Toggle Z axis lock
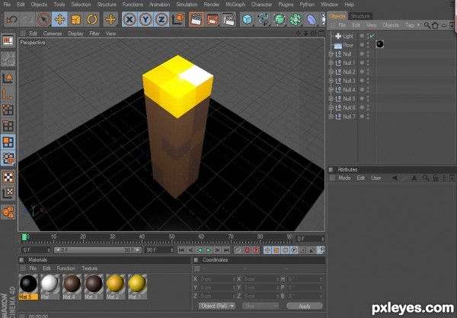The height and width of the screenshot is (318, 457). [161, 20]
